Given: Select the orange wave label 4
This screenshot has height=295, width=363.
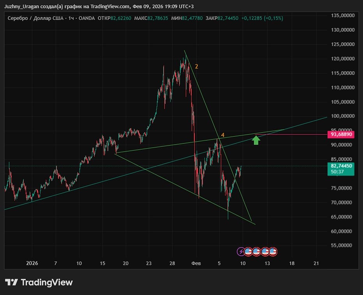Looking at the screenshot, I should pos(222,135).
